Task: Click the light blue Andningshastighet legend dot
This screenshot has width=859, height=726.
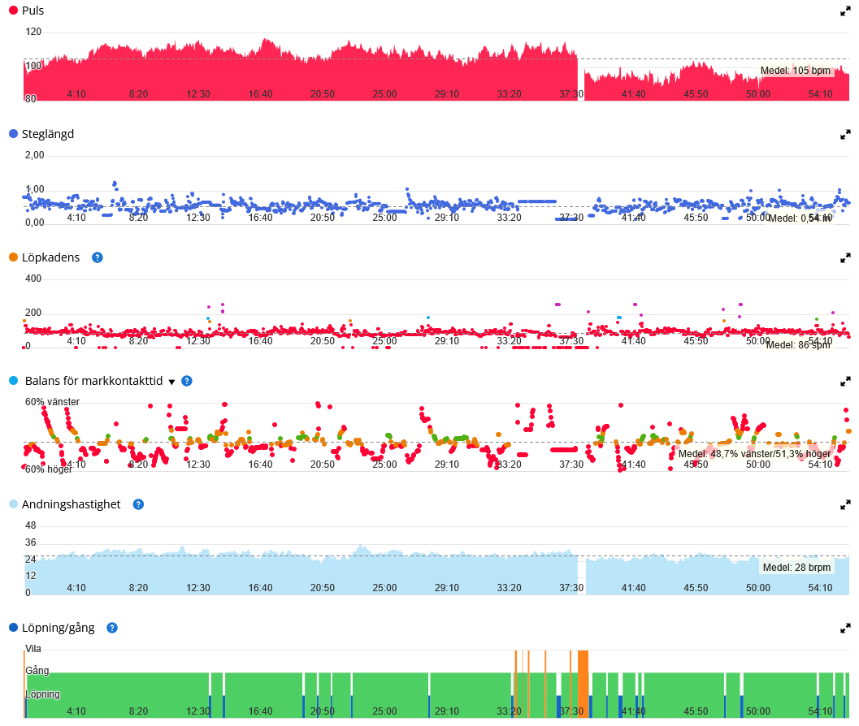Action: coord(14,504)
